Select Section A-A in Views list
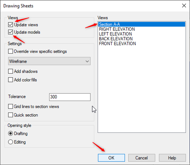The width and height of the screenshot is (190, 165). [110, 24]
